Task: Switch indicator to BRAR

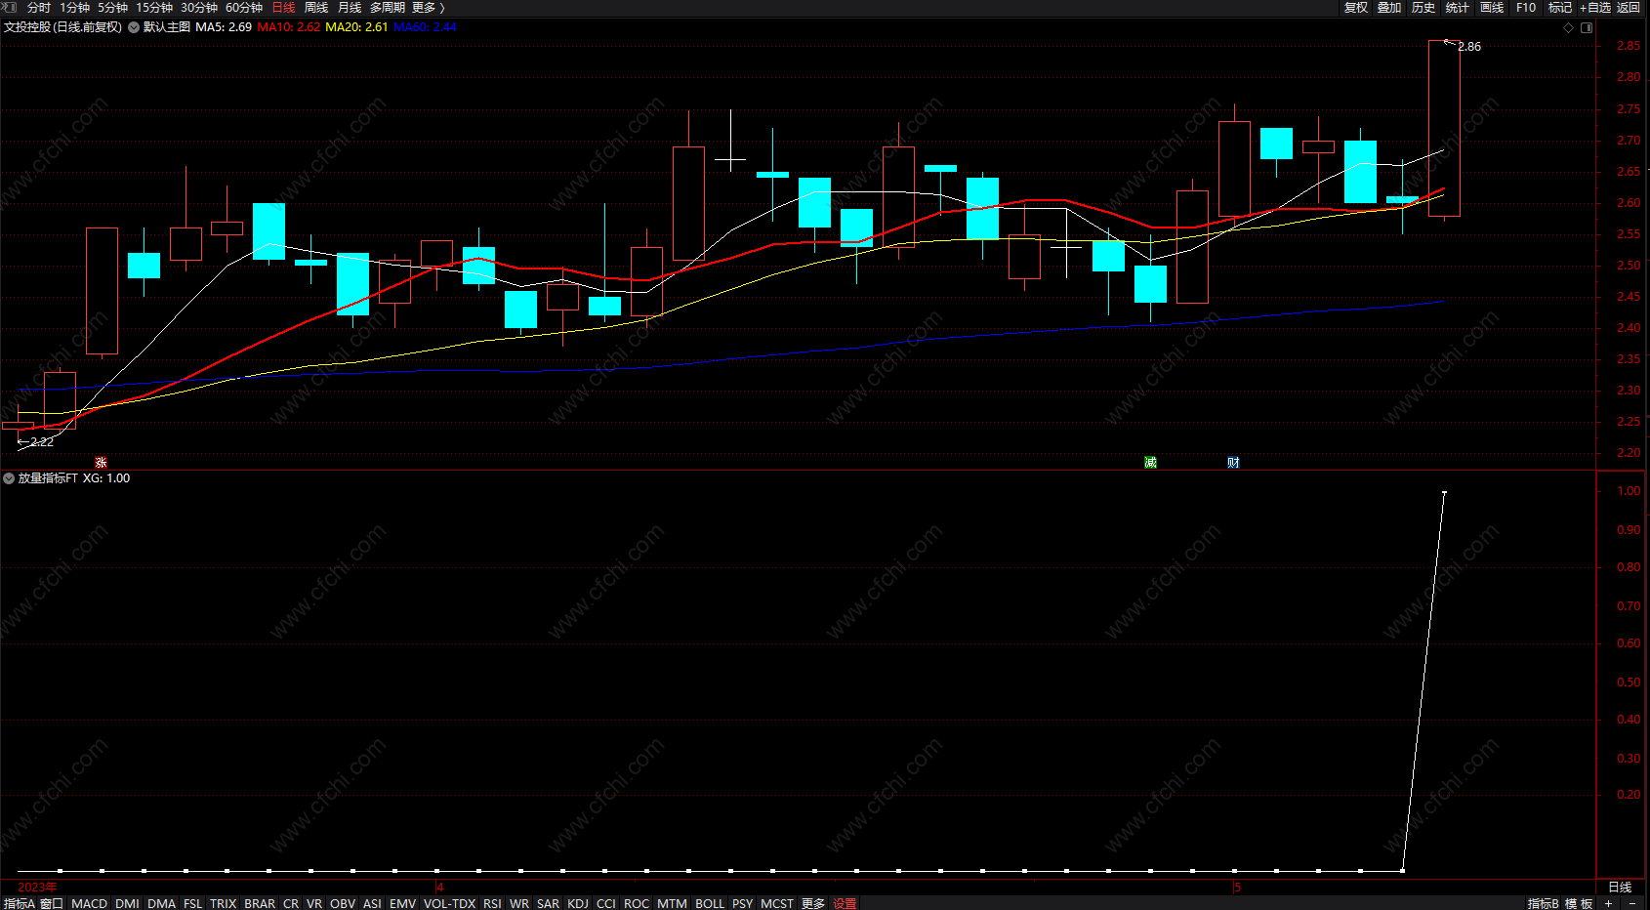Action: 260,903
